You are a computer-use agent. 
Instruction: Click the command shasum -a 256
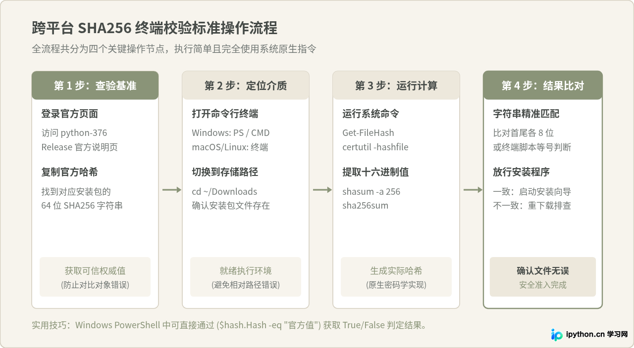[x=371, y=191]
